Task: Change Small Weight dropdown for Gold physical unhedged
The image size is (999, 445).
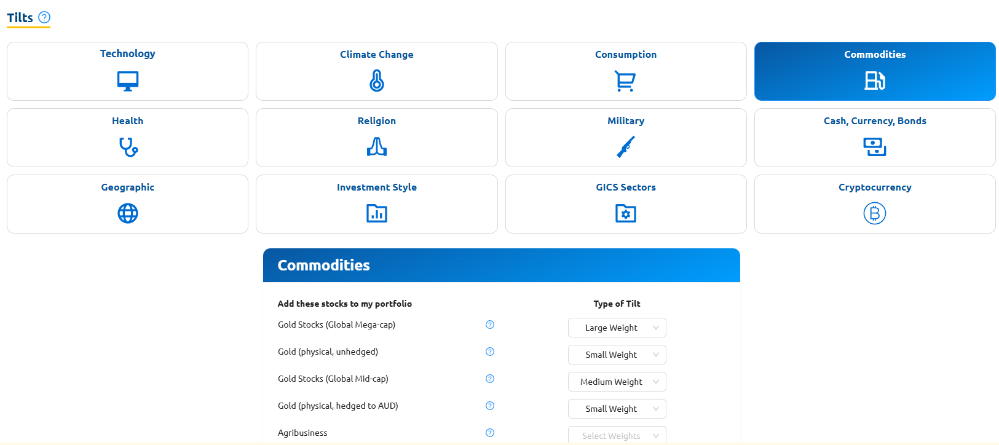Action: [617, 355]
